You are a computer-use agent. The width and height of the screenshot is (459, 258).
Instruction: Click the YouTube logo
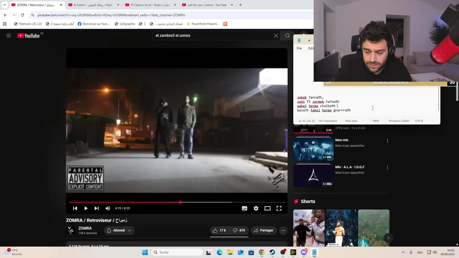pos(28,35)
